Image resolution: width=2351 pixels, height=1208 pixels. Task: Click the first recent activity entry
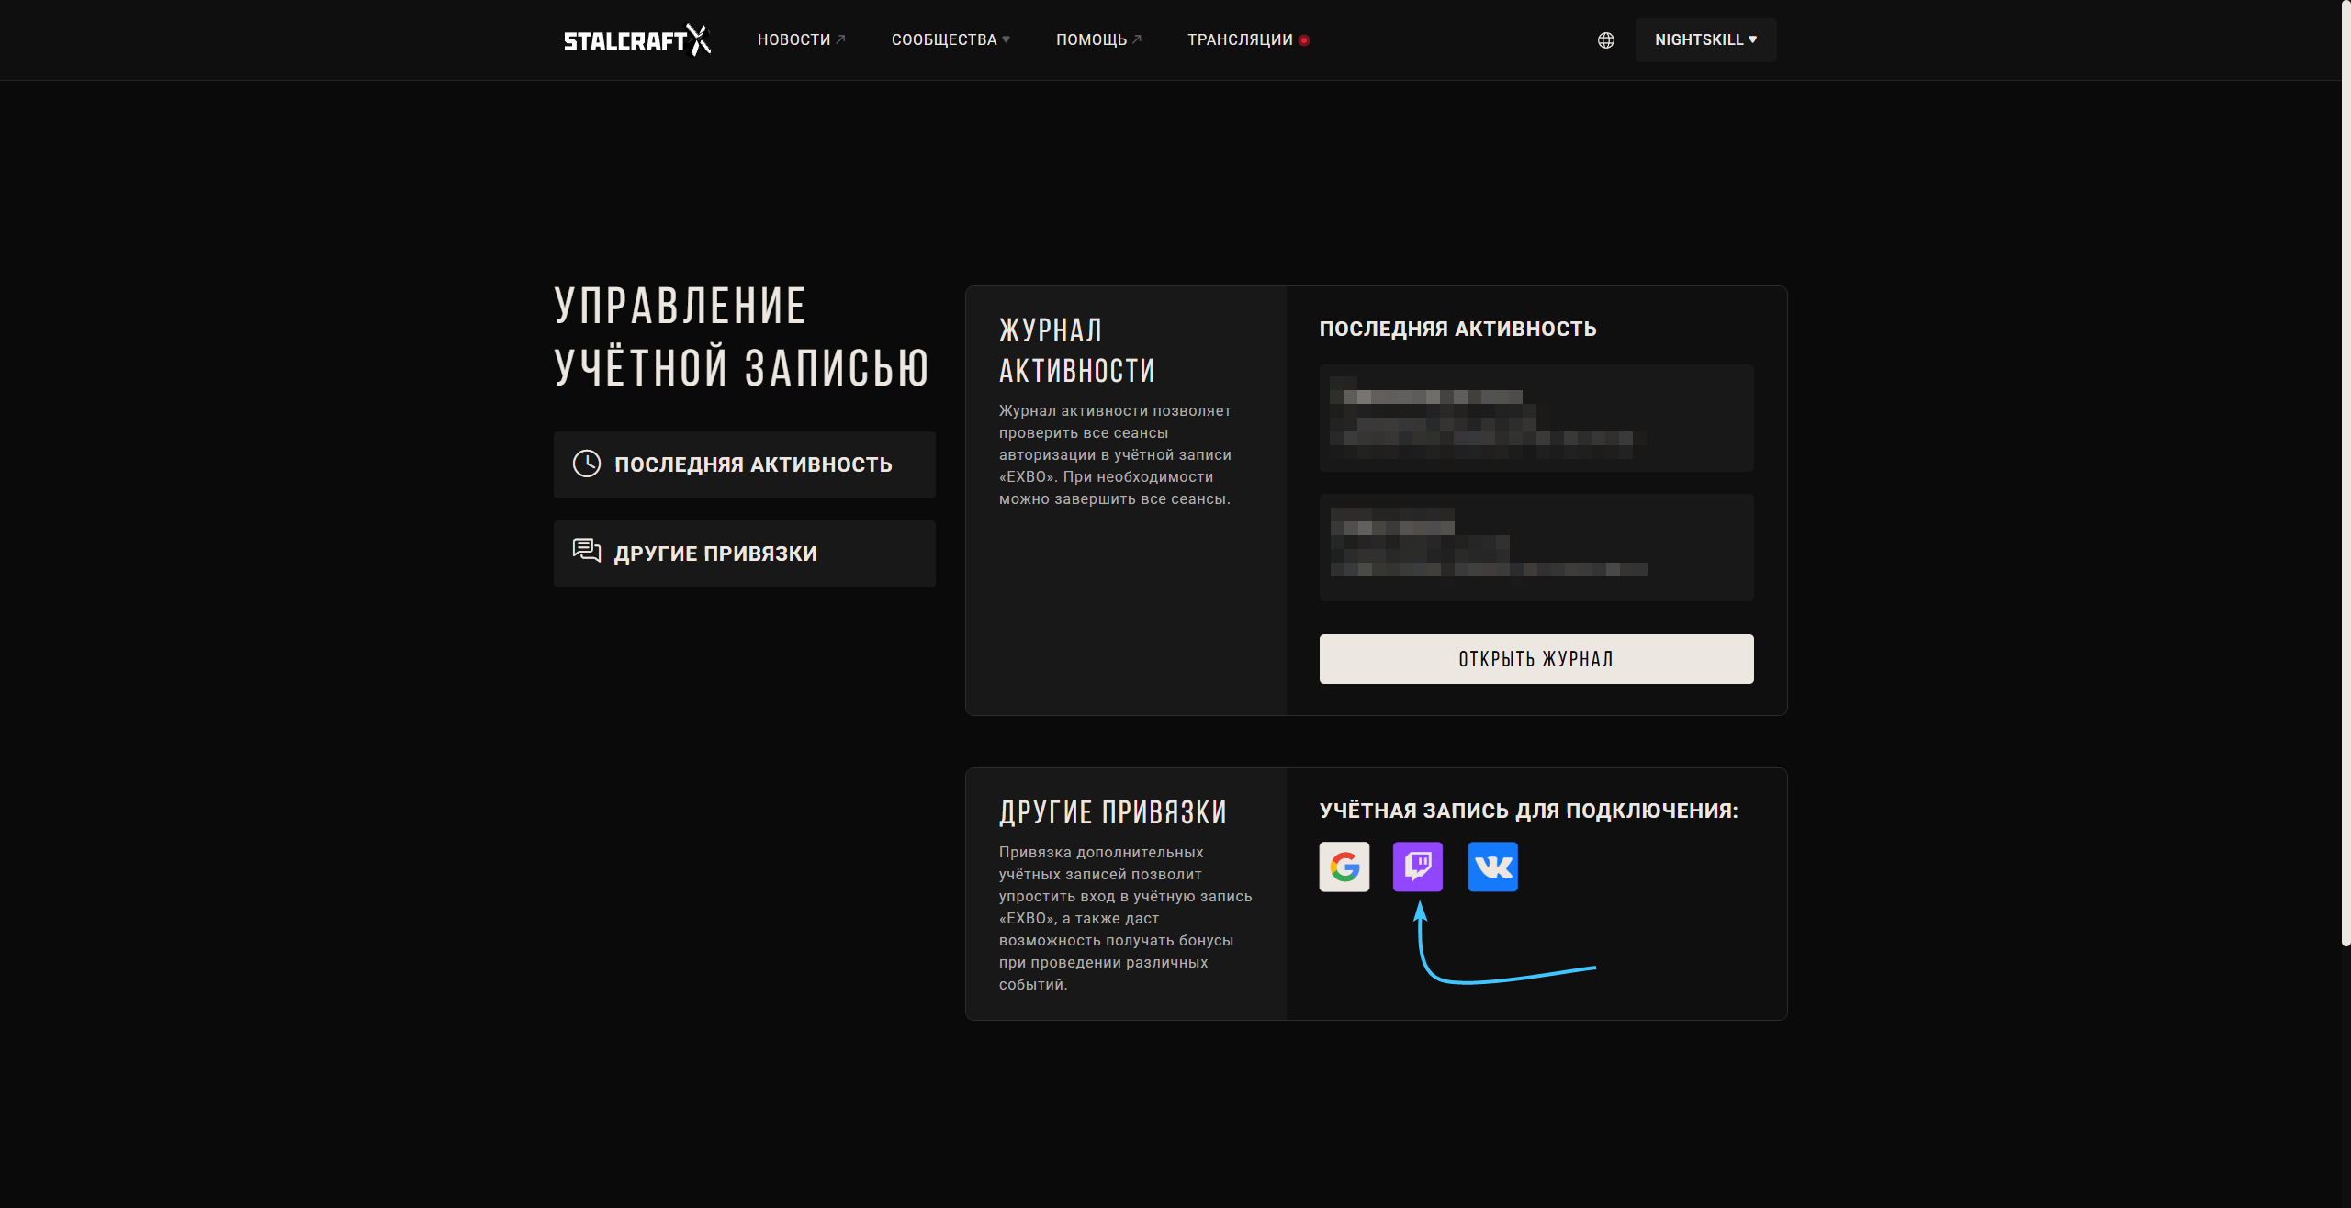tap(1535, 418)
